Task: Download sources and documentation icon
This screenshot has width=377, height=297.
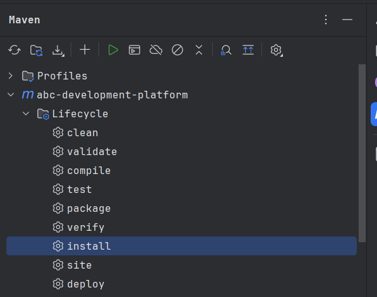Action: 58,50
